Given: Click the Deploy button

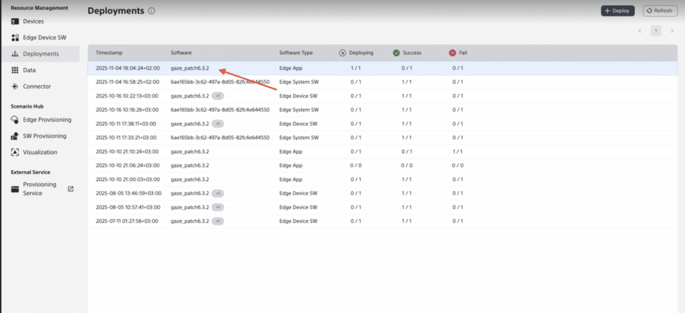Looking at the screenshot, I should tap(617, 11).
